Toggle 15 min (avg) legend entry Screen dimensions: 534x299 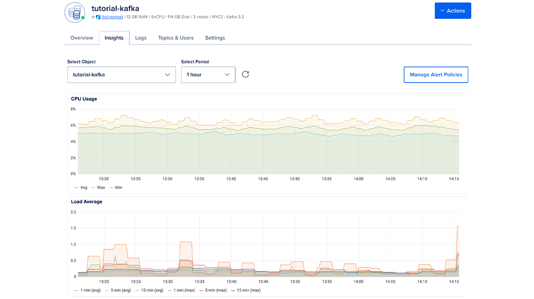(149, 290)
